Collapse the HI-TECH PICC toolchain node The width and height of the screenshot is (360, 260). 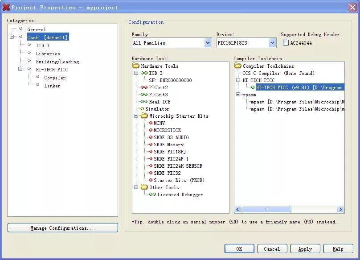pos(238,80)
